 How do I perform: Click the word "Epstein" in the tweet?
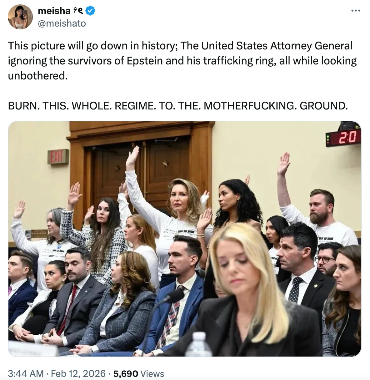(145, 61)
